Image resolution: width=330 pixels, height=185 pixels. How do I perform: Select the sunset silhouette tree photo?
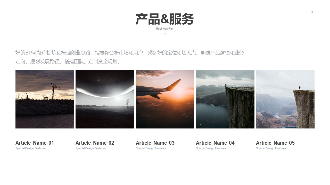coord(45,99)
